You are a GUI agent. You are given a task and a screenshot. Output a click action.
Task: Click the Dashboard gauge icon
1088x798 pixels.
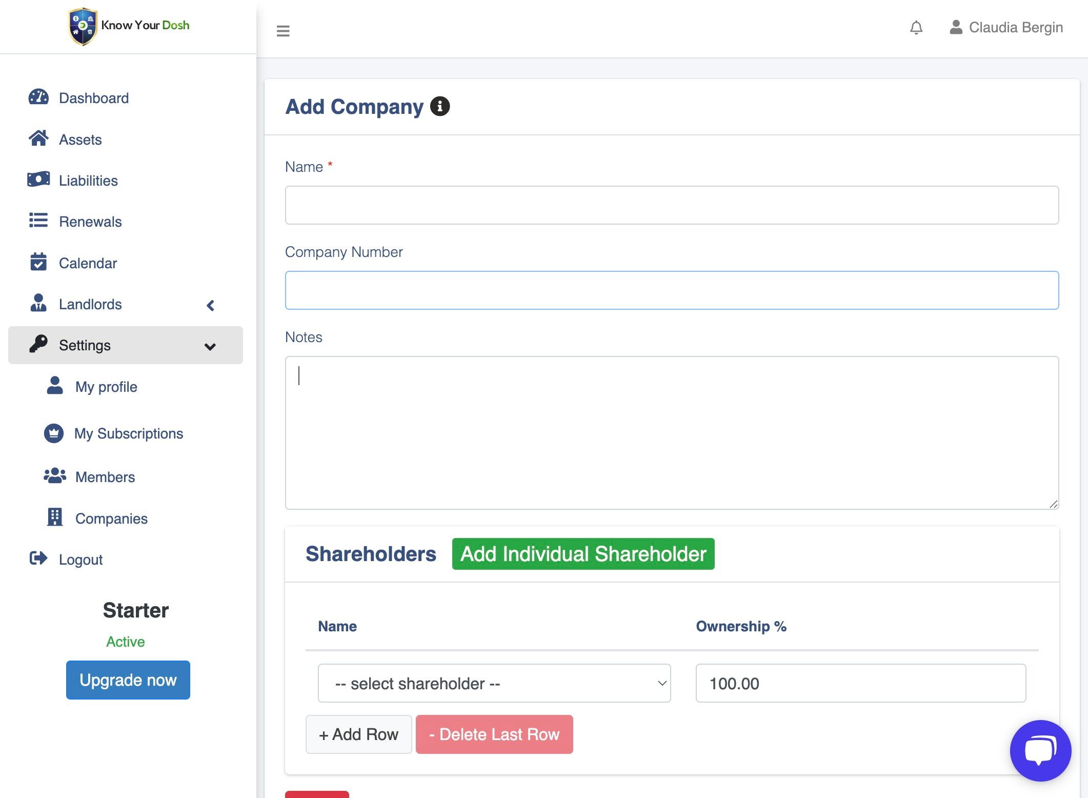(x=38, y=97)
